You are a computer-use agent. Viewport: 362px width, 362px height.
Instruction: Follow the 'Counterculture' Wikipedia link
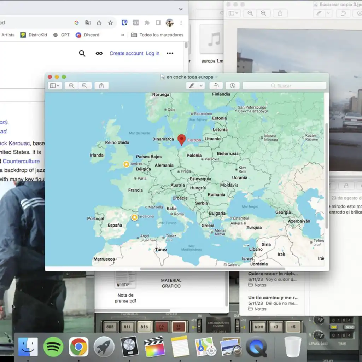(21, 161)
